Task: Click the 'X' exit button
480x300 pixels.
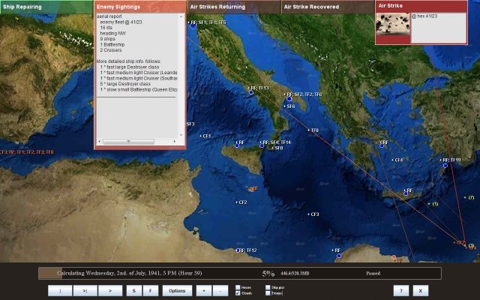Action: 420,290
